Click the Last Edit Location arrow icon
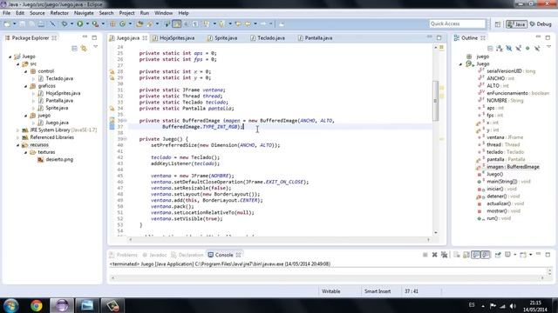This screenshot has width=558, height=313. 238,23
